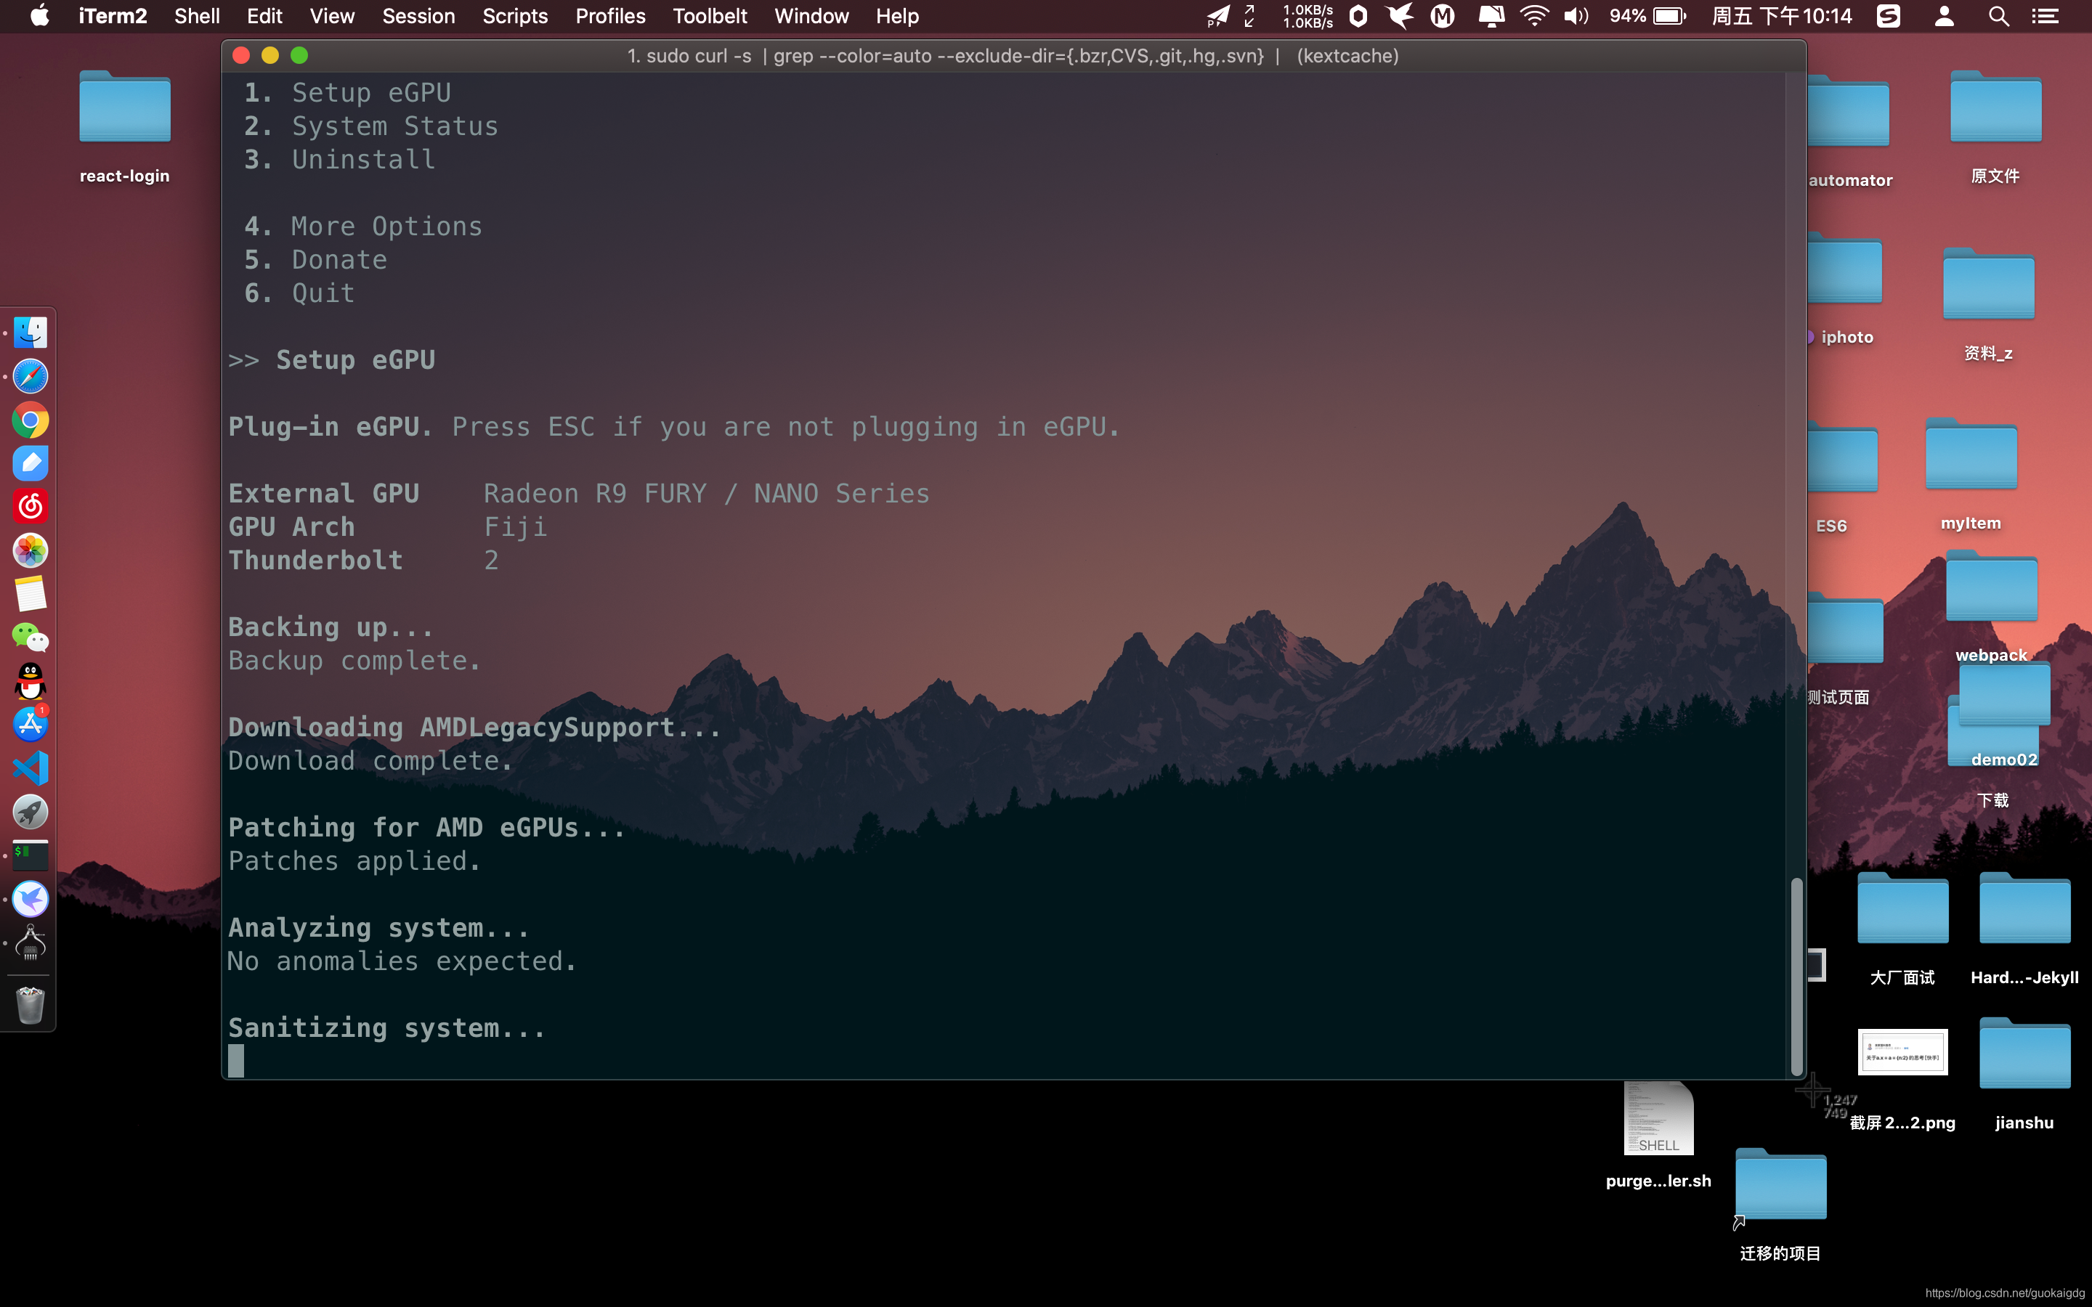The image size is (2092, 1307).
Task: Open the App Store dock icon
Action: tap(31, 725)
